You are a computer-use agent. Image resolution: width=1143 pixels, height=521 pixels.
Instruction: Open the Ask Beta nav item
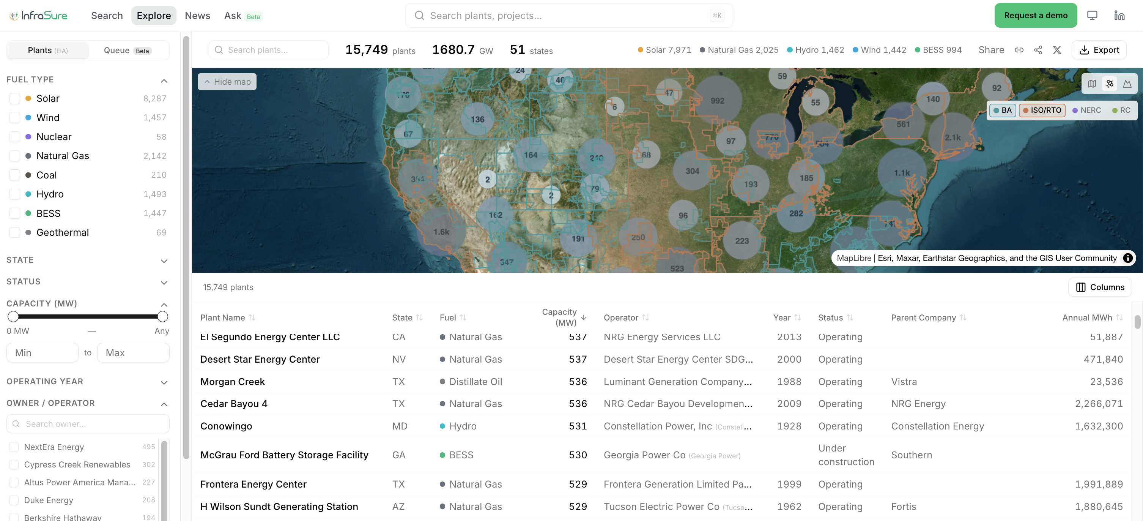(243, 16)
